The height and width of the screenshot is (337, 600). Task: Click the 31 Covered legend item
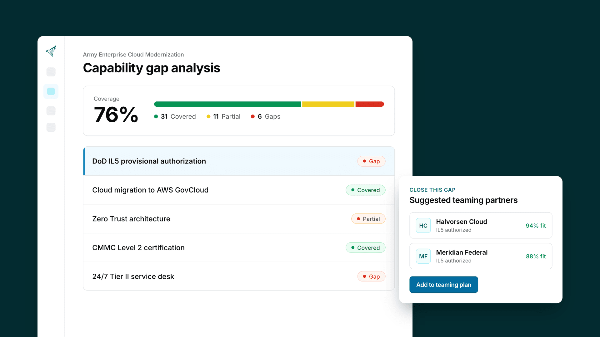[175, 117]
